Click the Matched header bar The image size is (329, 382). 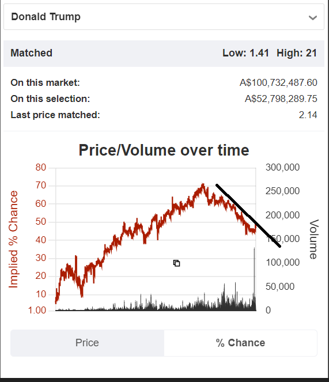164,54
